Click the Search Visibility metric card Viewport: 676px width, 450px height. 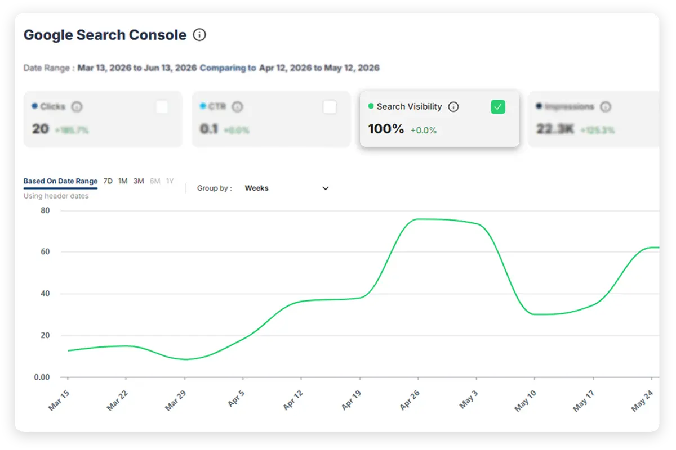pyautogui.click(x=439, y=119)
